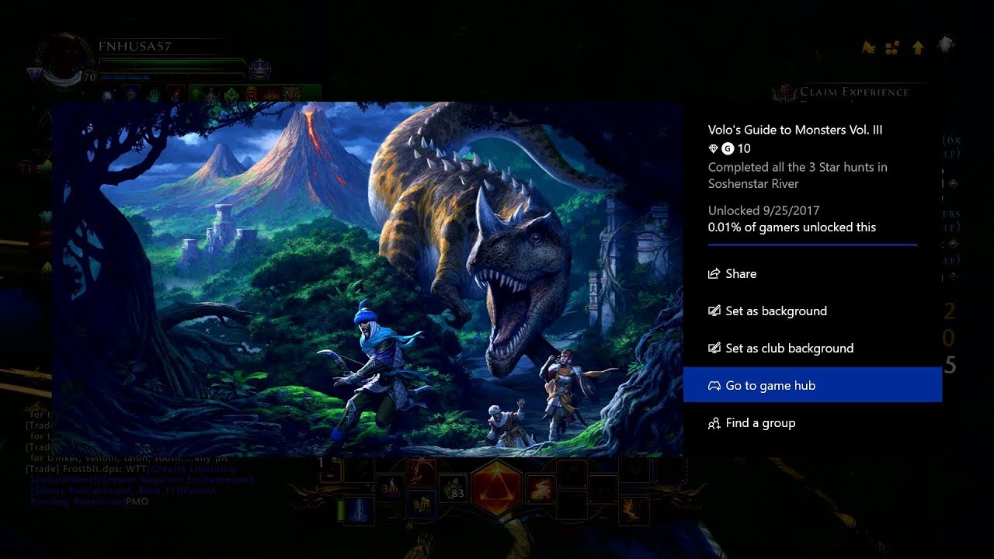Click the rare achievement diamond icon
994x559 pixels.
pos(713,148)
